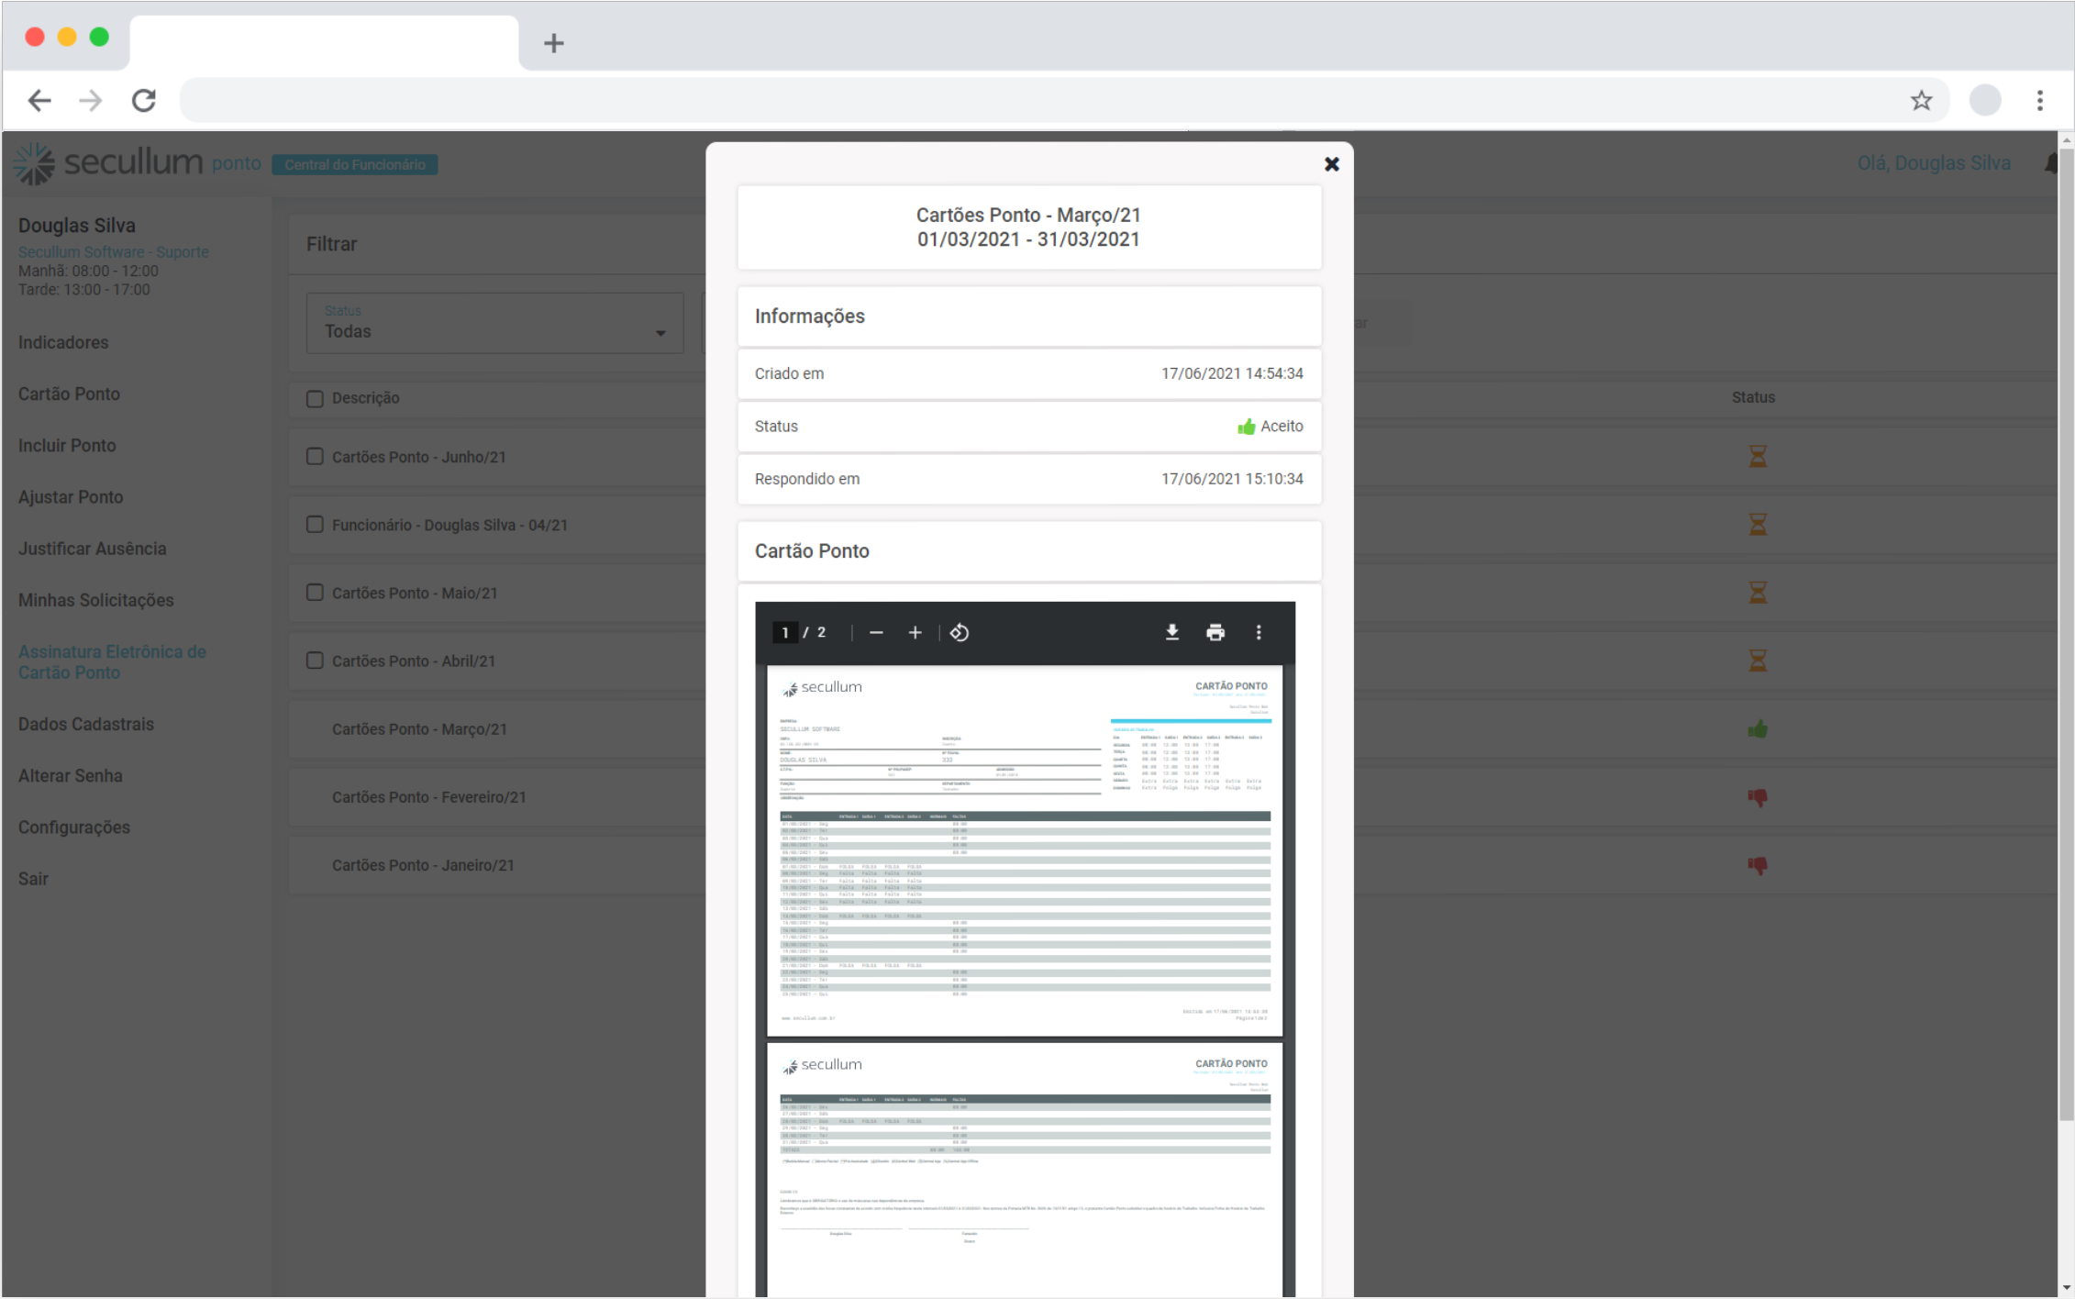Open Chrome three-dot menu
2075x1299 pixels.
click(2039, 100)
